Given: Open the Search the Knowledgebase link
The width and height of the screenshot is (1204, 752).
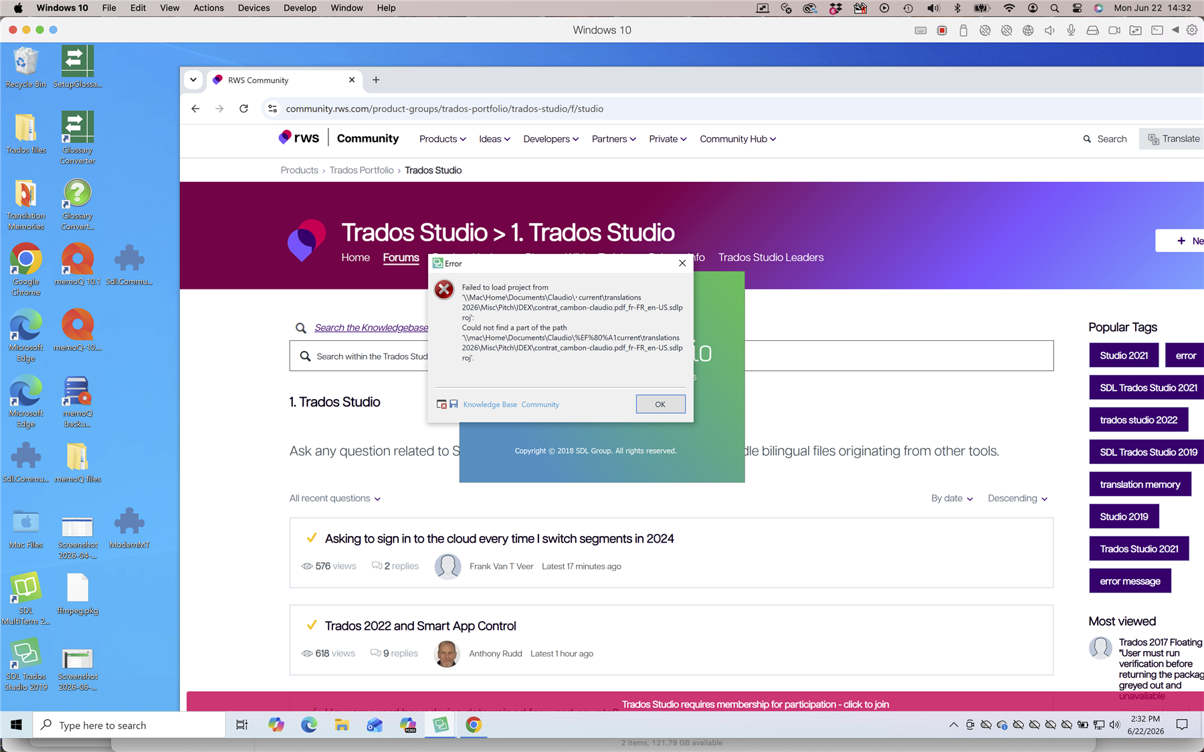Looking at the screenshot, I should [371, 328].
